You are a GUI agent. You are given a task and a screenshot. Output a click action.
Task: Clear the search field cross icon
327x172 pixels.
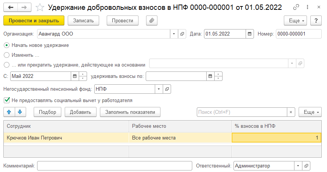point(291,112)
